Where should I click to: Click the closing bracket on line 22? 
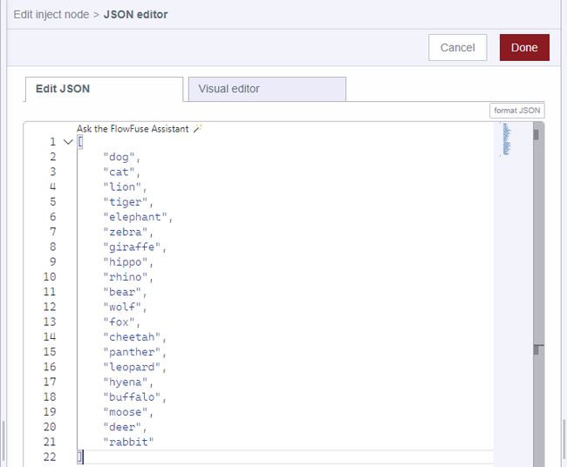[x=80, y=457]
